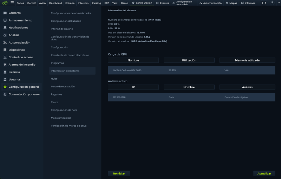Open the Informes tab
The height and width of the screenshot is (179, 281).
click(x=248, y=3)
